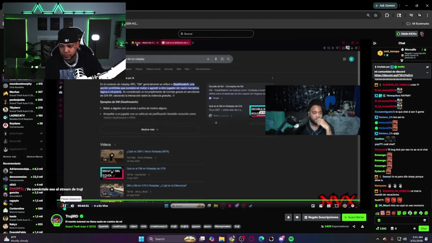Jump to live with Ir a En Vivo
Screen dimensions: 432x243
click(x=101, y=206)
